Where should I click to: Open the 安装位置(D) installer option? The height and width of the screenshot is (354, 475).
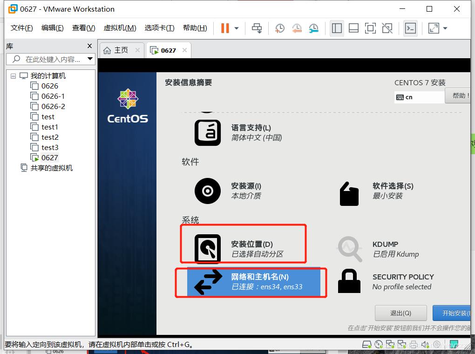tap(243, 244)
